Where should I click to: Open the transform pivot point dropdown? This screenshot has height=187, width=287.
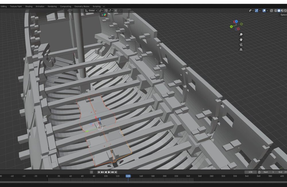tap(101, 11)
